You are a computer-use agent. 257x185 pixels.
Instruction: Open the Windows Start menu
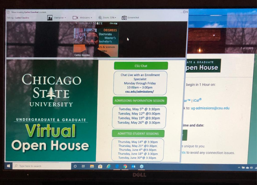pyautogui.click(x=9, y=166)
